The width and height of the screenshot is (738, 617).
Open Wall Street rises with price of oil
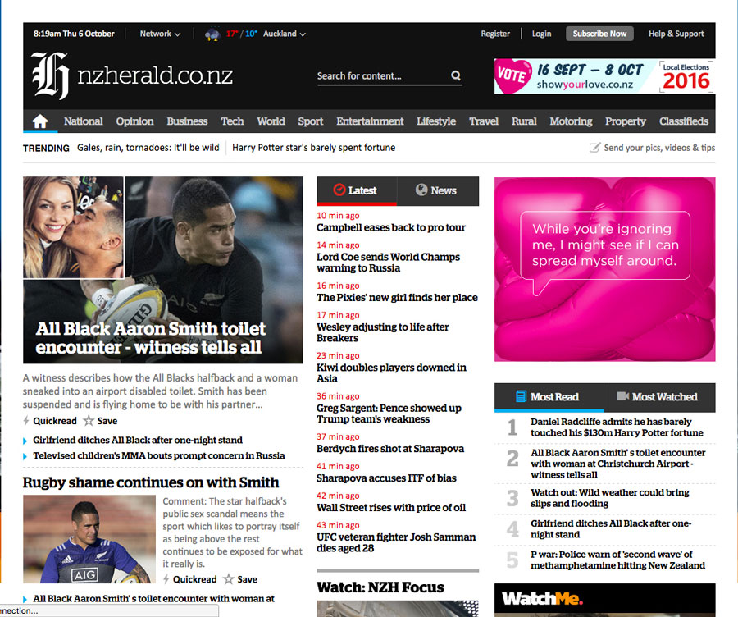click(x=391, y=508)
